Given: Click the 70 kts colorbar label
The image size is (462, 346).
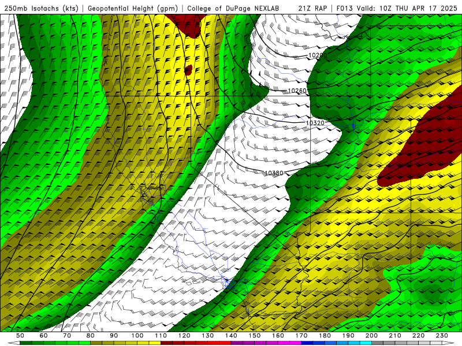Looking at the screenshot, I should pyautogui.click(x=67, y=336).
